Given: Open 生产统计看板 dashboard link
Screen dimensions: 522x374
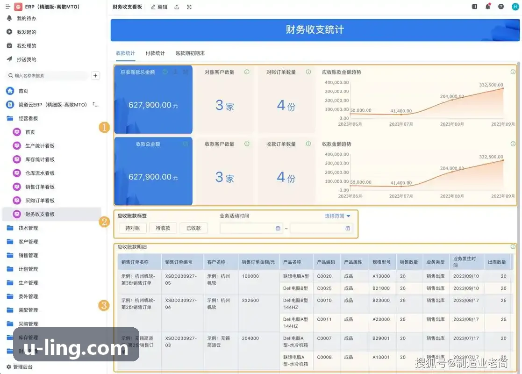Looking at the screenshot, I should pyautogui.click(x=40, y=146).
